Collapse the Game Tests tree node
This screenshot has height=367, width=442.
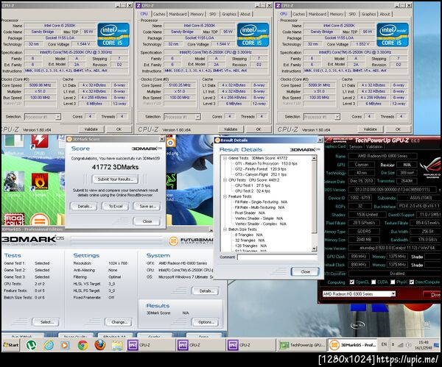pos(225,158)
